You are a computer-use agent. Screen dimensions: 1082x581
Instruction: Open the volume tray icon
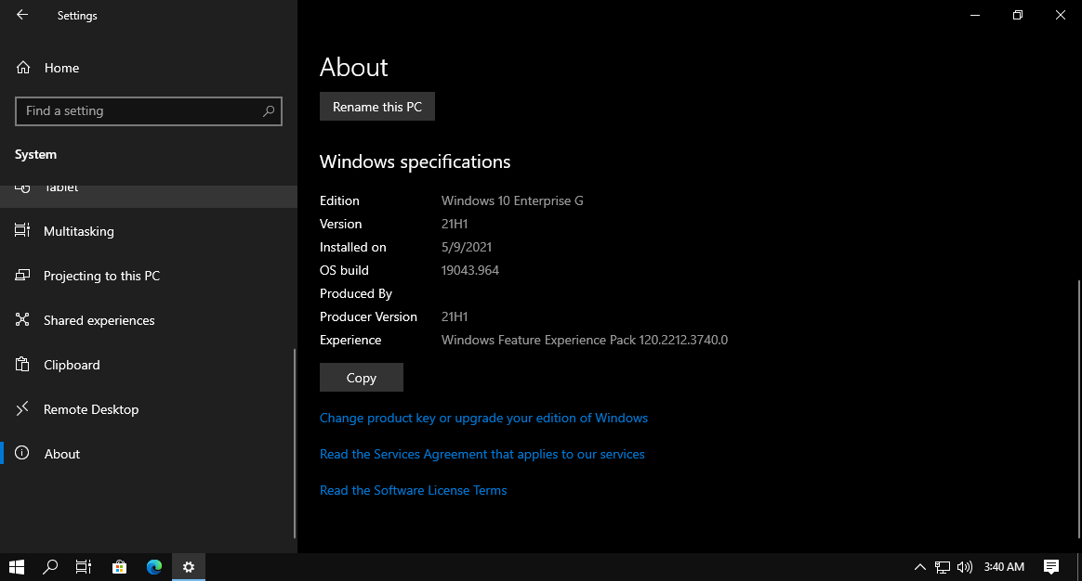pyautogui.click(x=964, y=566)
